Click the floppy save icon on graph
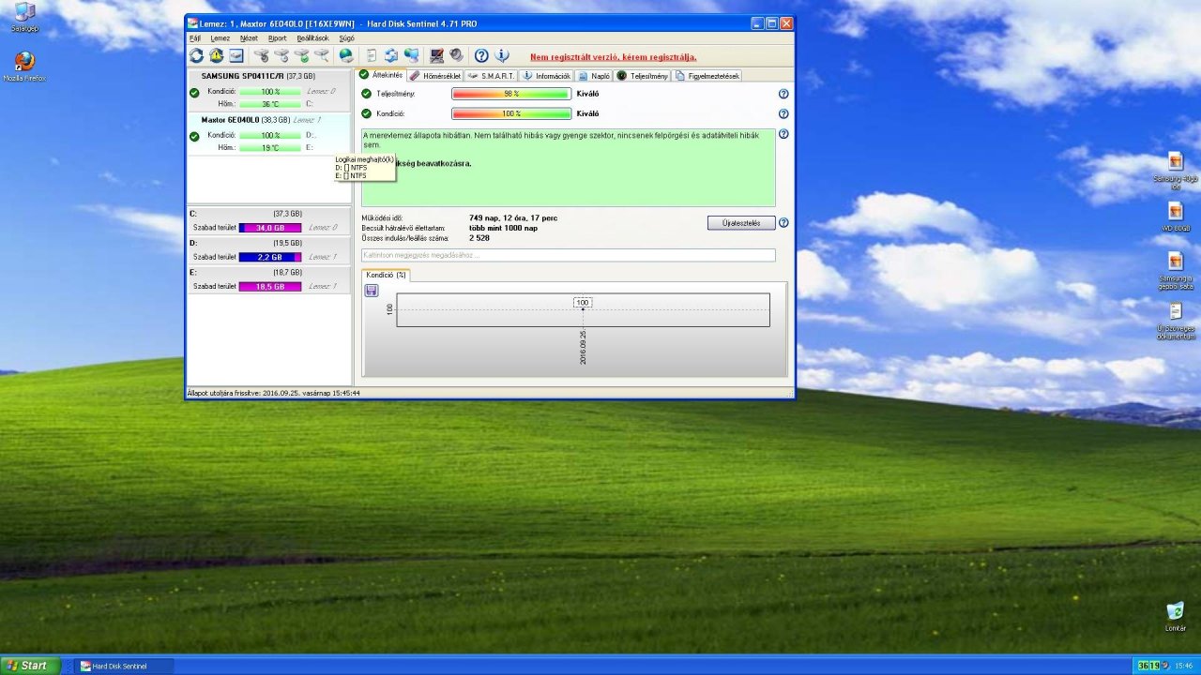 coord(372,291)
